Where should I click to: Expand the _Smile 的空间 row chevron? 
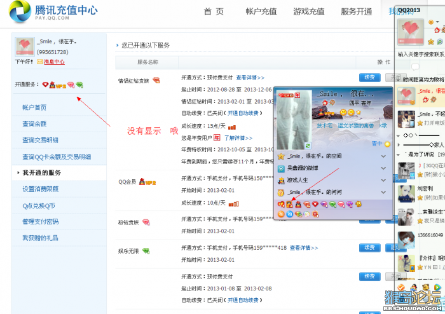pos(383,156)
